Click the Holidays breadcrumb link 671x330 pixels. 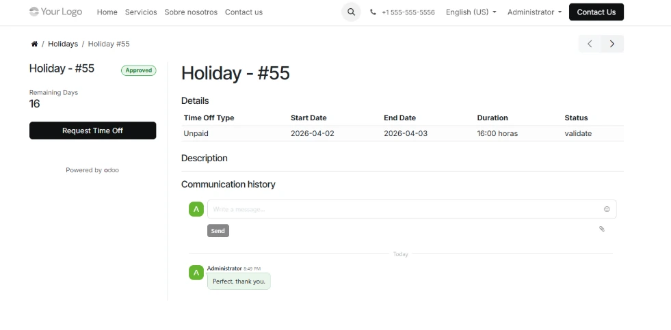click(x=63, y=44)
